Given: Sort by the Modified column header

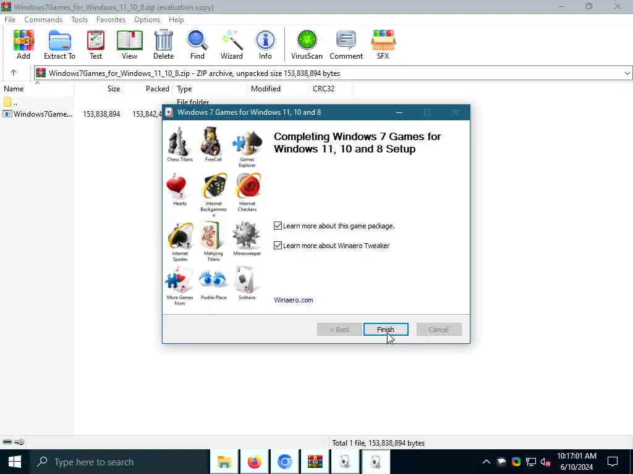Looking at the screenshot, I should pyautogui.click(x=278, y=89).
